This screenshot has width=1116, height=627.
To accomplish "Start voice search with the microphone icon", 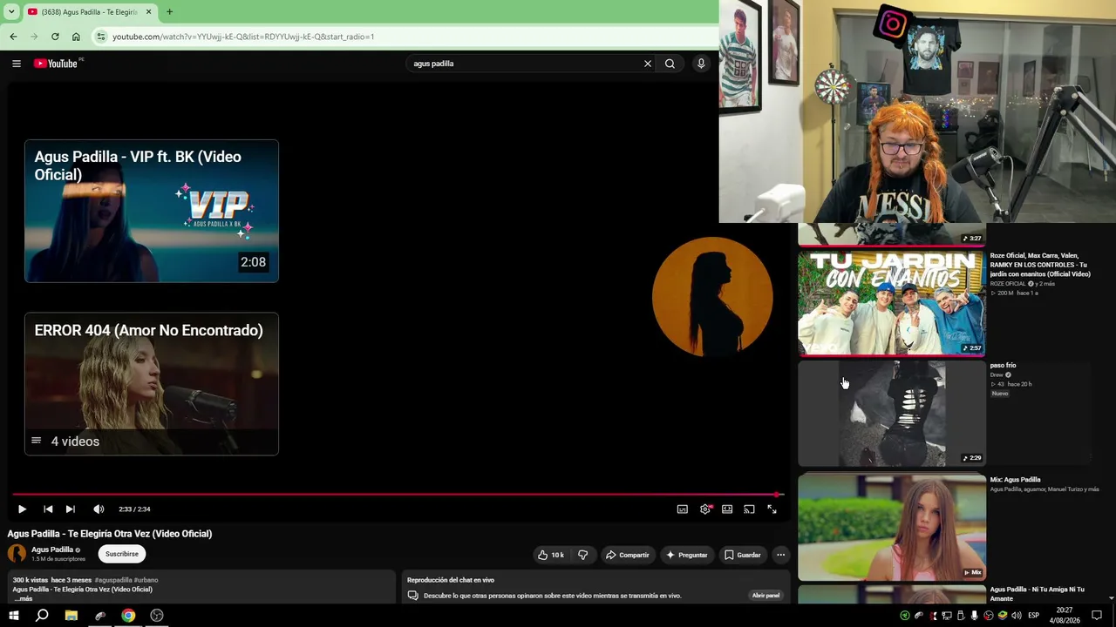I will (701, 64).
